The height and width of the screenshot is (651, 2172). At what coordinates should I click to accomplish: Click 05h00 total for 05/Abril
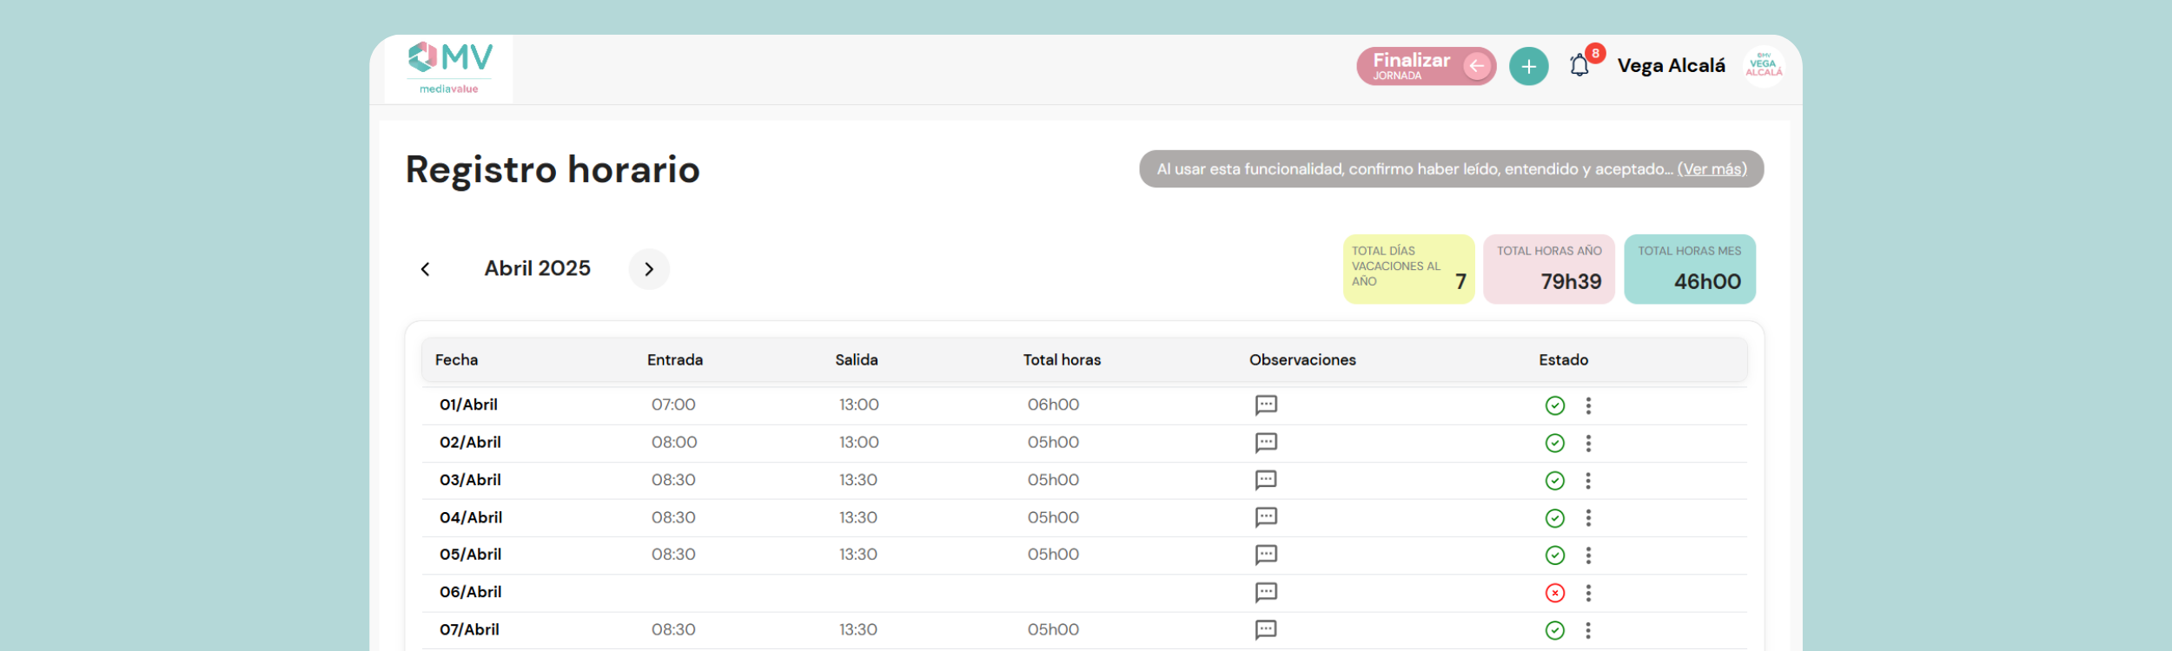point(1053,555)
